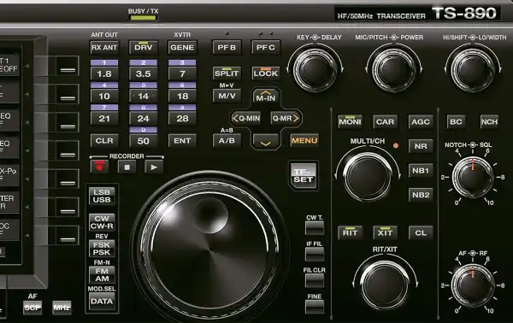Activate programmable function PF B
Screen dimensions: 513x323
[x=227, y=47]
